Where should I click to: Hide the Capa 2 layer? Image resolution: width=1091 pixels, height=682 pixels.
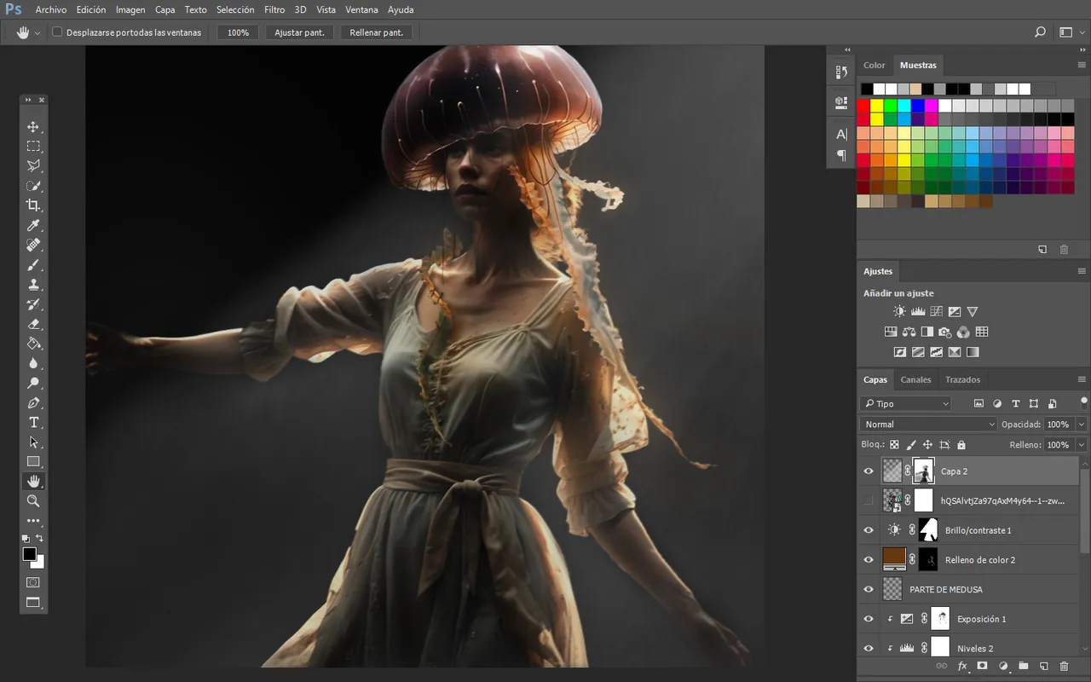[x=869, y=471]
